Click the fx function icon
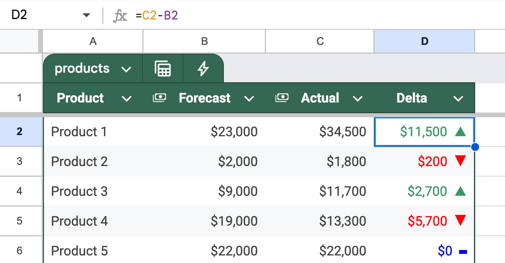This screenshot has width=505, height=263. [x=120, y=15]
